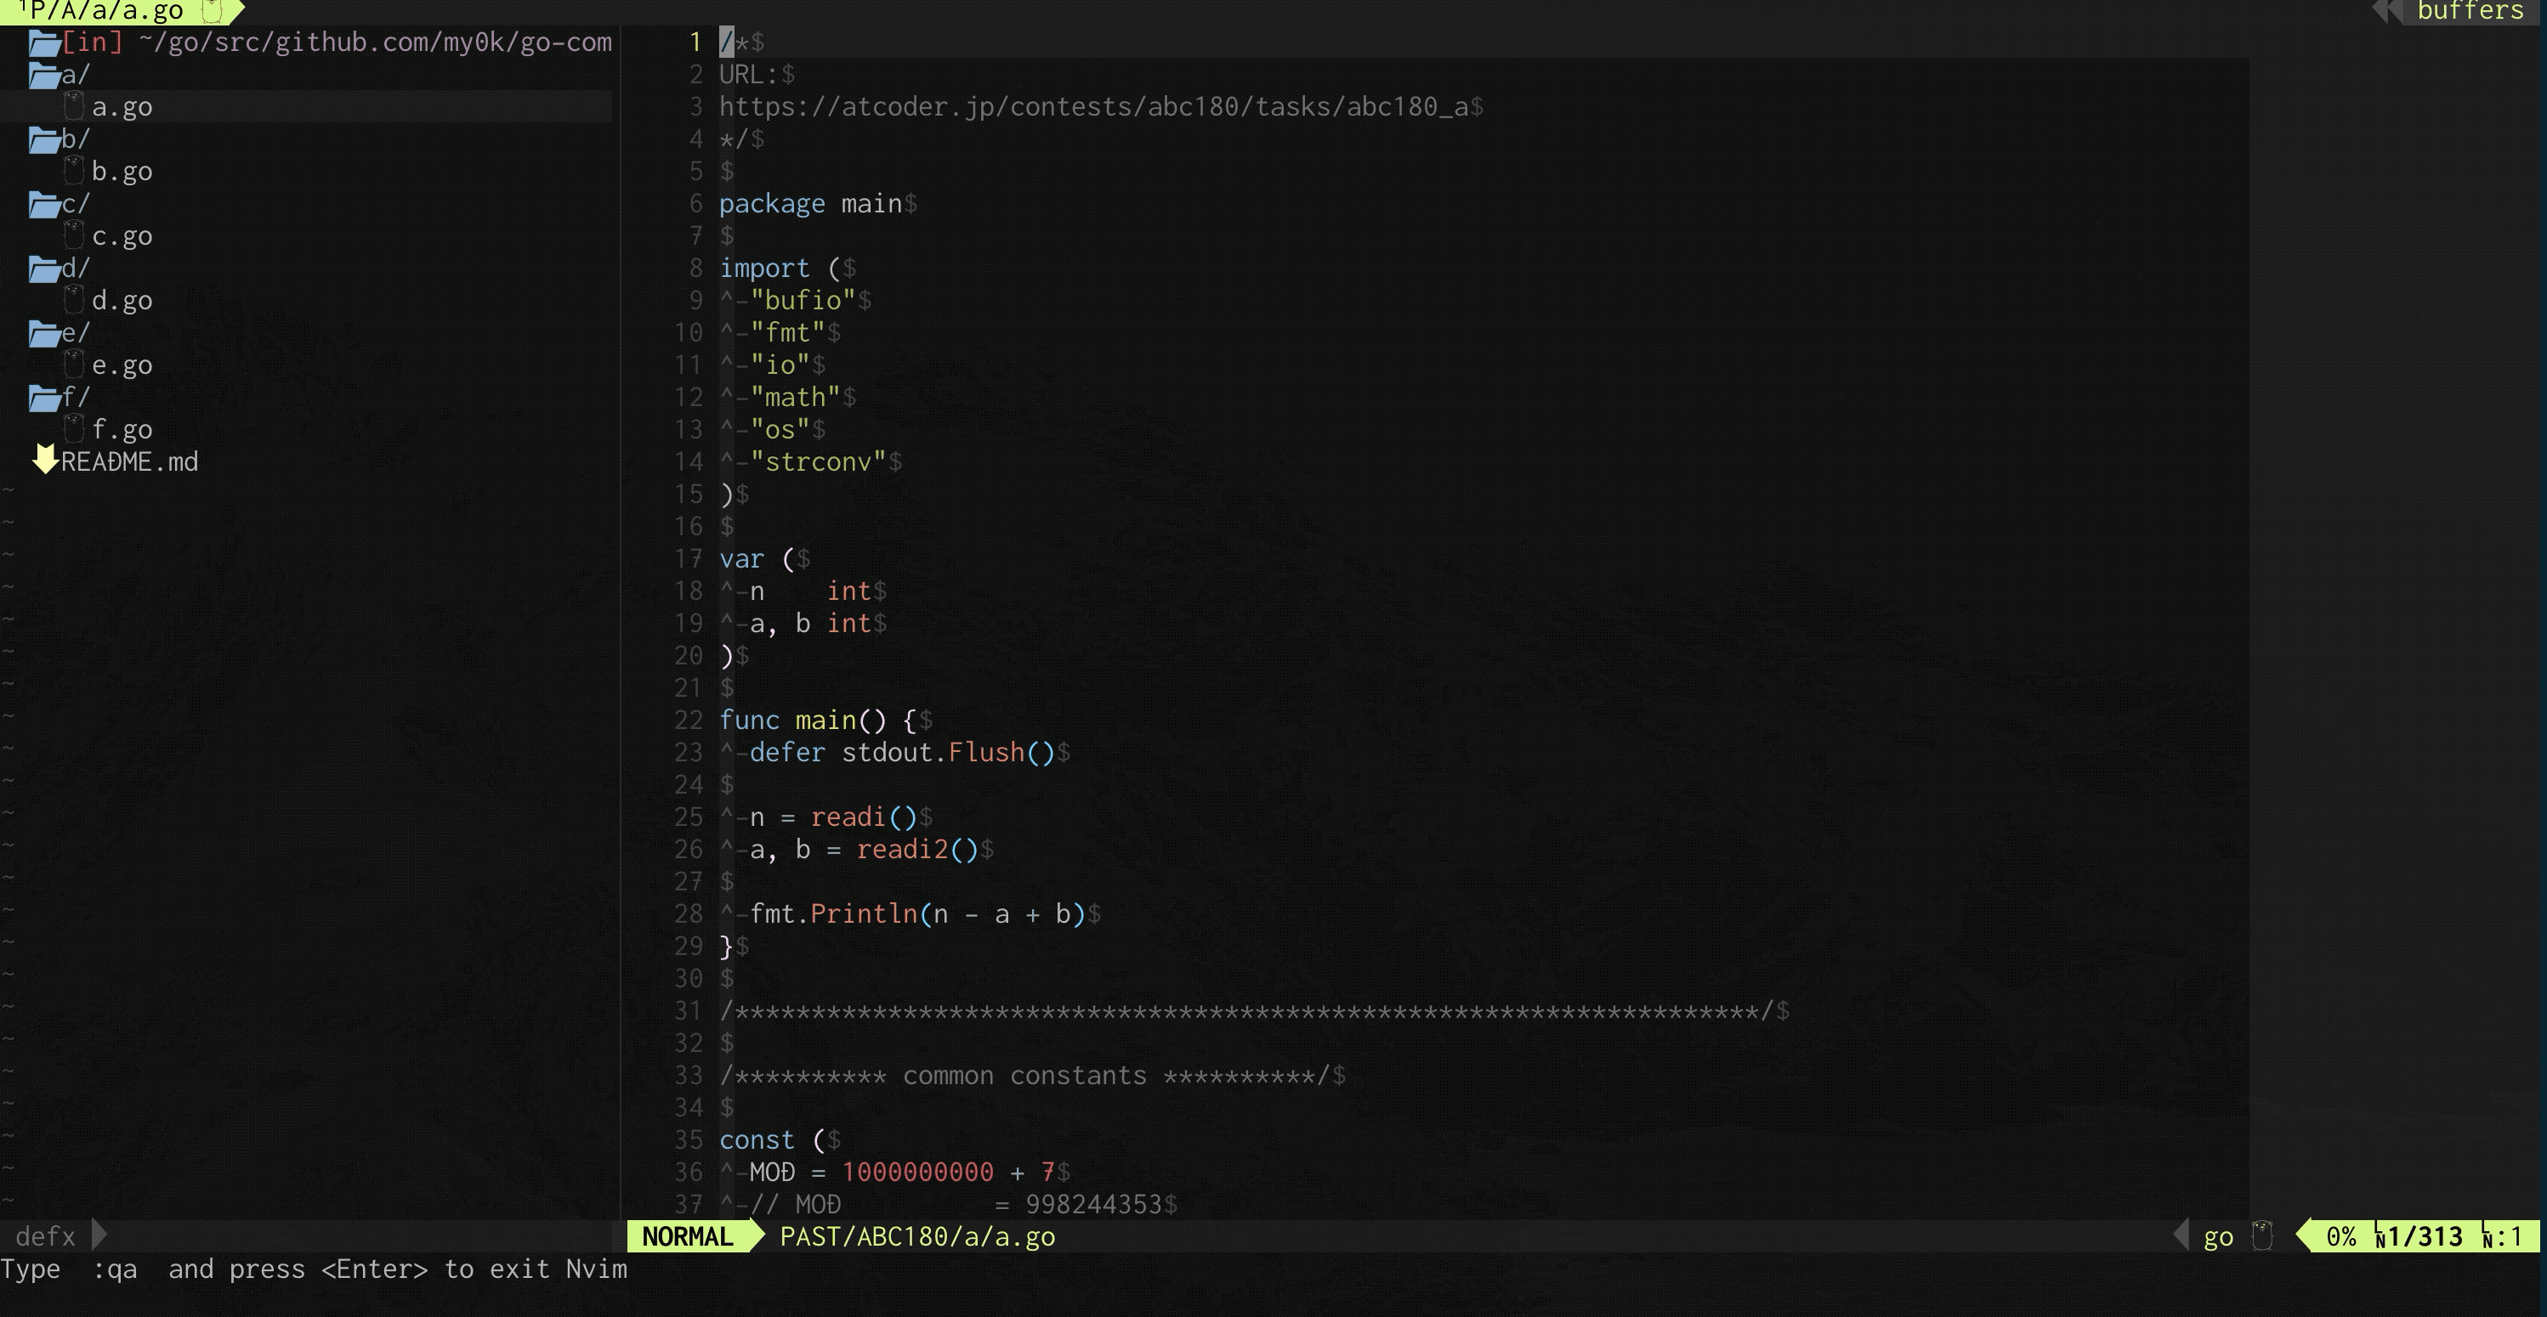Click the file icon beside b.go
Image resolution: width=2547 pixels, height=1317 pixels.
point(74,171)
